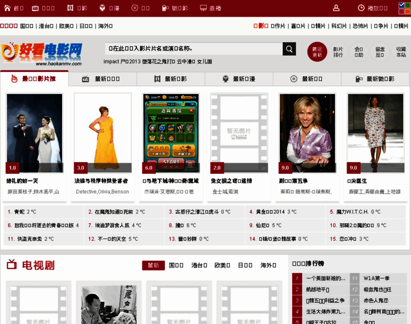
Task: Open ranking entry 生活大爆炸第九...
Action: point(326,312)
